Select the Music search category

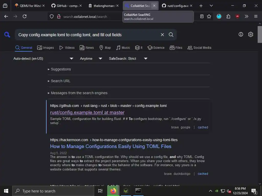123,48
